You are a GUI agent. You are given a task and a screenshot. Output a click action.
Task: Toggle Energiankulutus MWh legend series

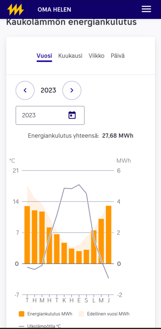point(45,314)
